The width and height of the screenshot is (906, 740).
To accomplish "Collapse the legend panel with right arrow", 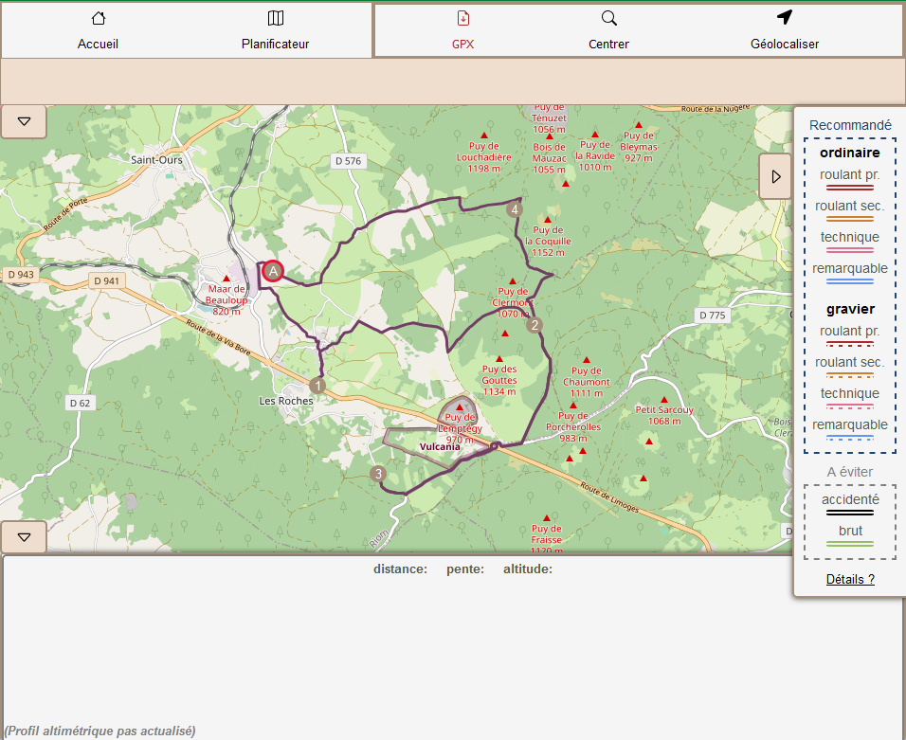I will (x=775, y=176).
